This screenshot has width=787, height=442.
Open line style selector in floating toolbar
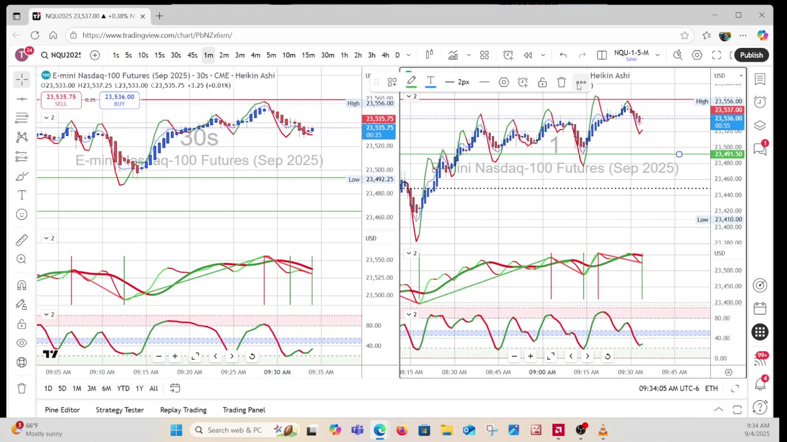point(484,82)
